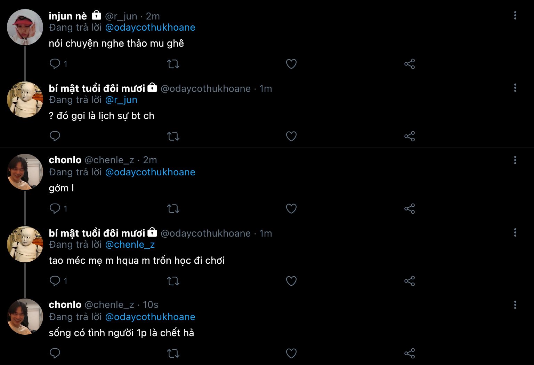Like chonlo's "gớm l" tweet

click(291, 209)
